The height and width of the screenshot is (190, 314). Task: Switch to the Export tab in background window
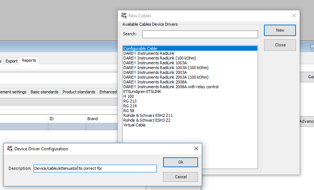click(11, 61)
